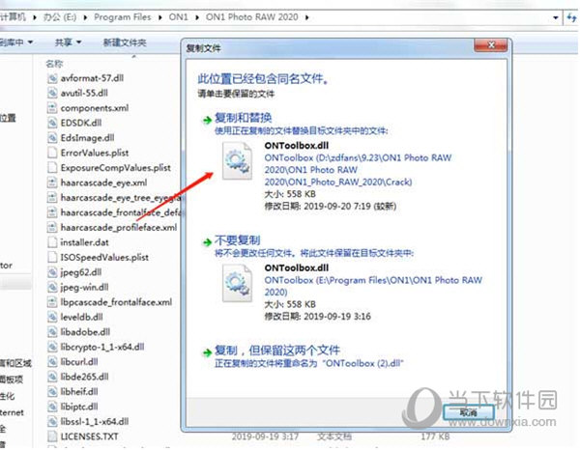Select the libheif.dll file name
580x450 pixels.
[x=79, y=392]
